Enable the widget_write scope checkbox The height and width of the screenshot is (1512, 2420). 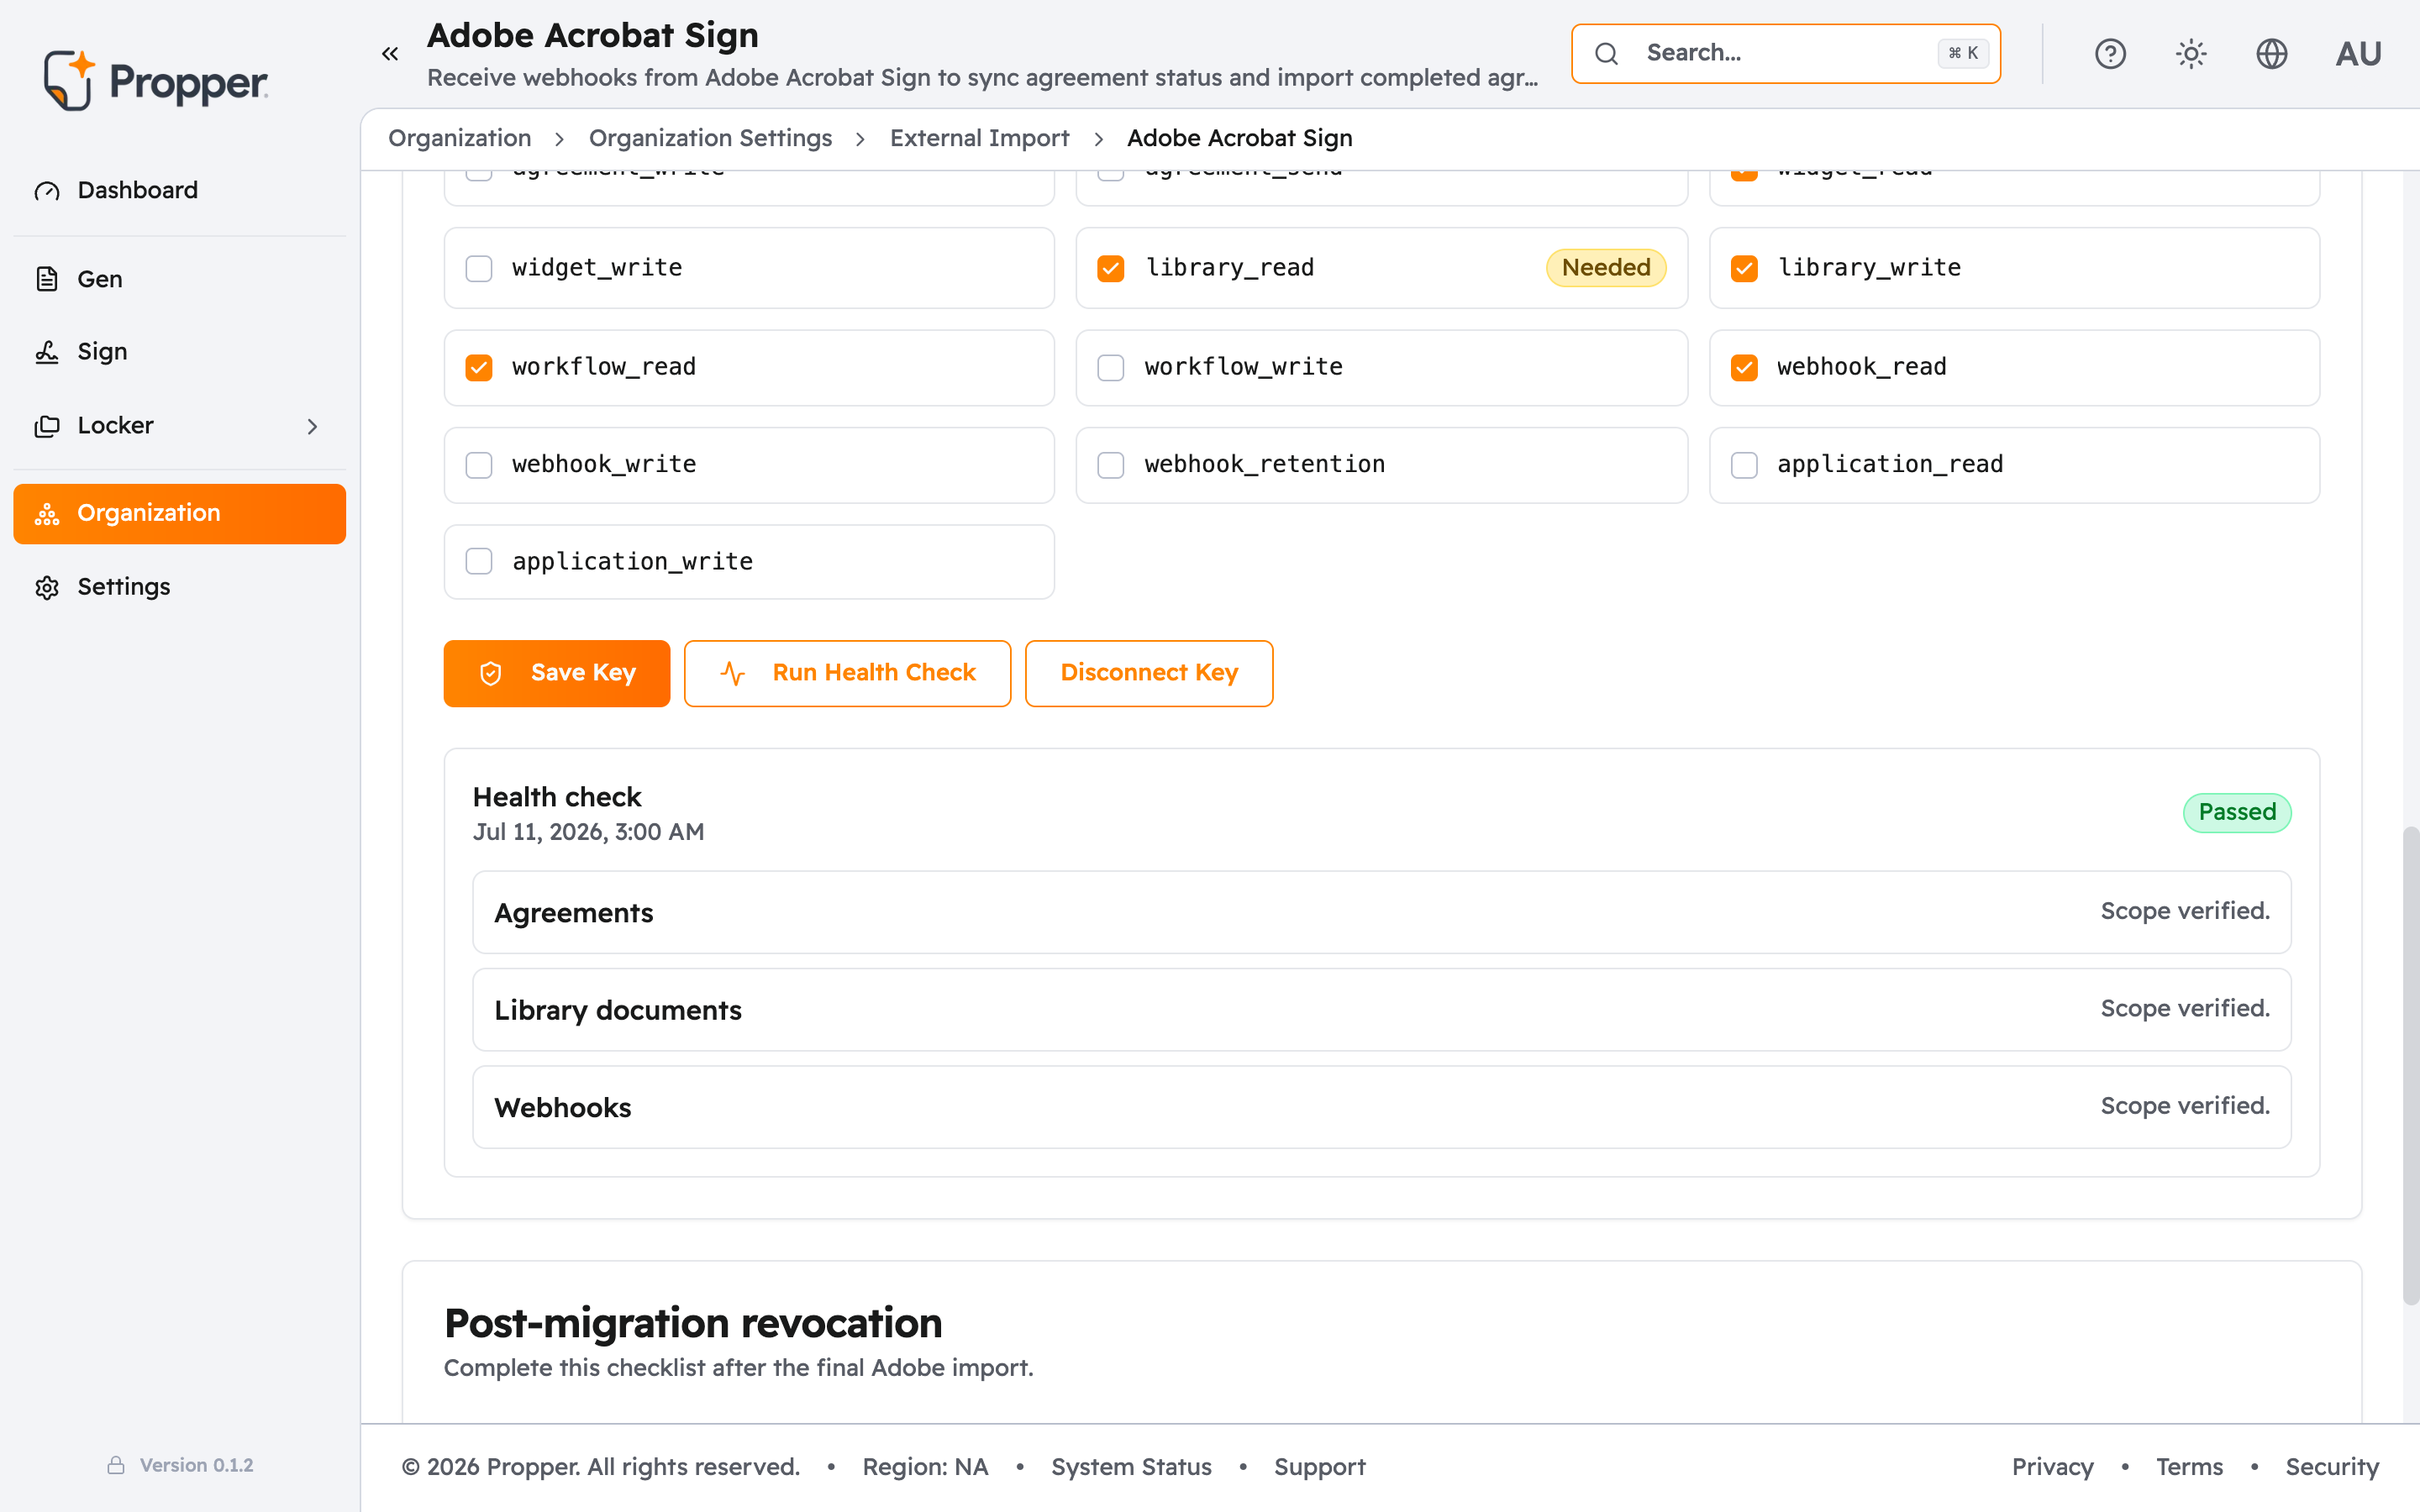tap(479, 268)
